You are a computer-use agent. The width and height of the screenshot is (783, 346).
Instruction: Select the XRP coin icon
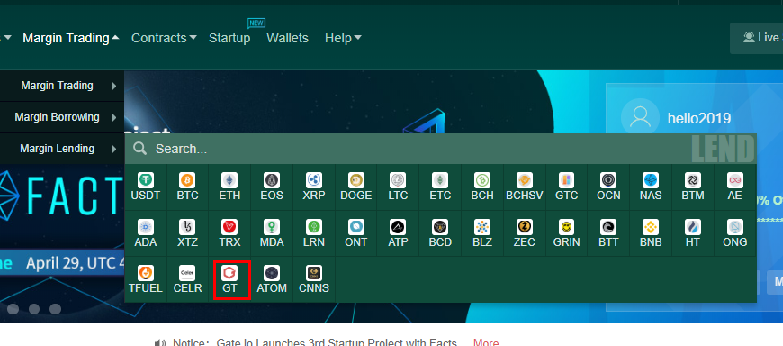[x=314, y=180]
